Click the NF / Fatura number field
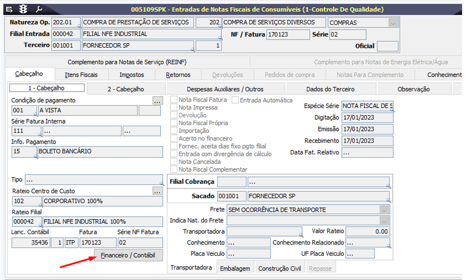The image size is (465, 280). click(x=288, y=35)
